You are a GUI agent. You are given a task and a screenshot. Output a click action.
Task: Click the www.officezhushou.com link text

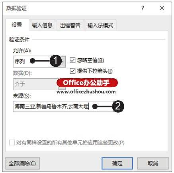(86, 91)
